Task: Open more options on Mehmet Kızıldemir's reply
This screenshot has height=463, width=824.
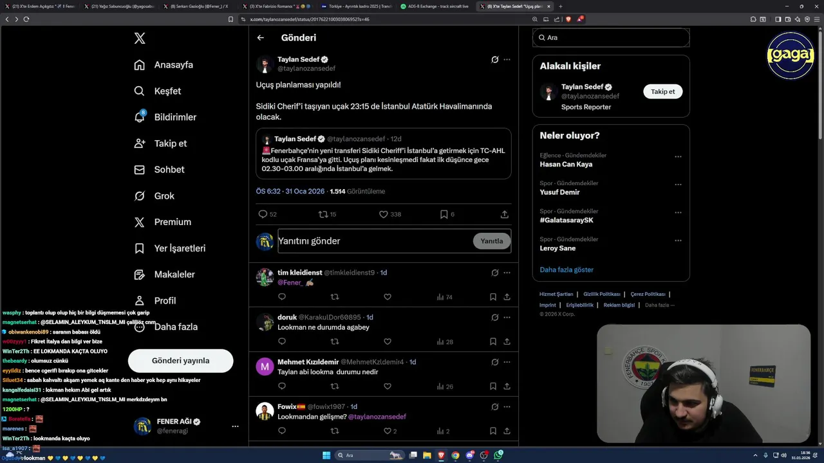Action: [507, 362]
